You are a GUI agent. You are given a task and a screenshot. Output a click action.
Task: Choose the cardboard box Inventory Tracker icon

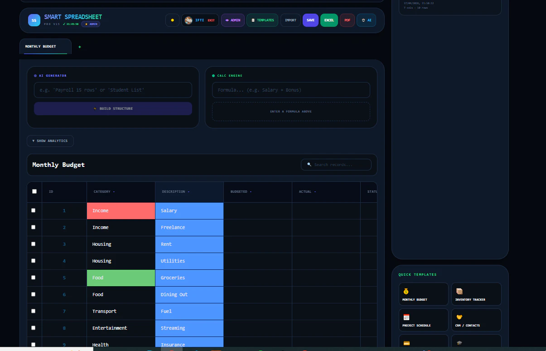point(459,291)
